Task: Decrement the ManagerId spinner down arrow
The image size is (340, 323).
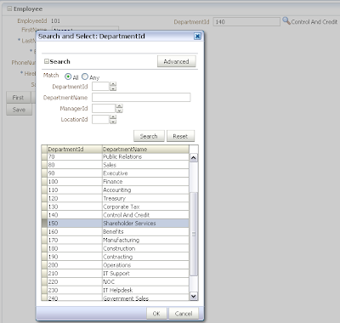Action: 119,110
